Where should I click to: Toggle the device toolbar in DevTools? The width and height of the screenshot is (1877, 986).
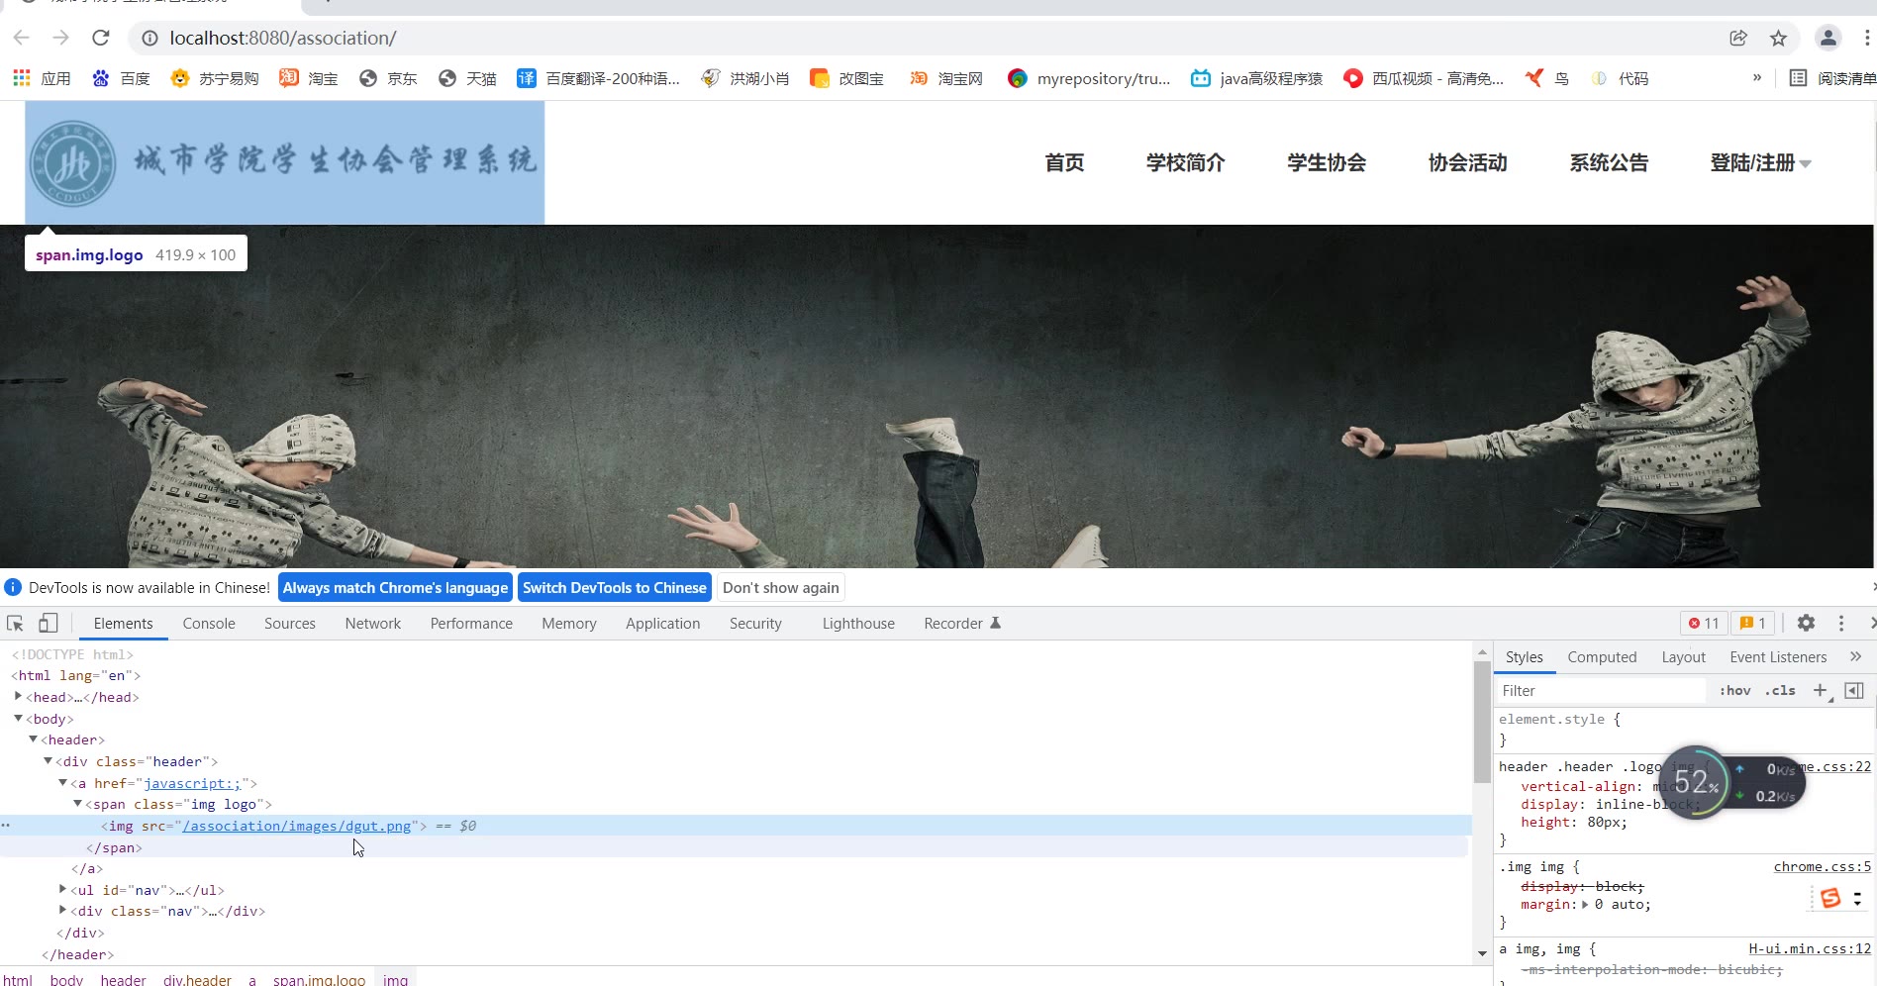pos(48,624)
